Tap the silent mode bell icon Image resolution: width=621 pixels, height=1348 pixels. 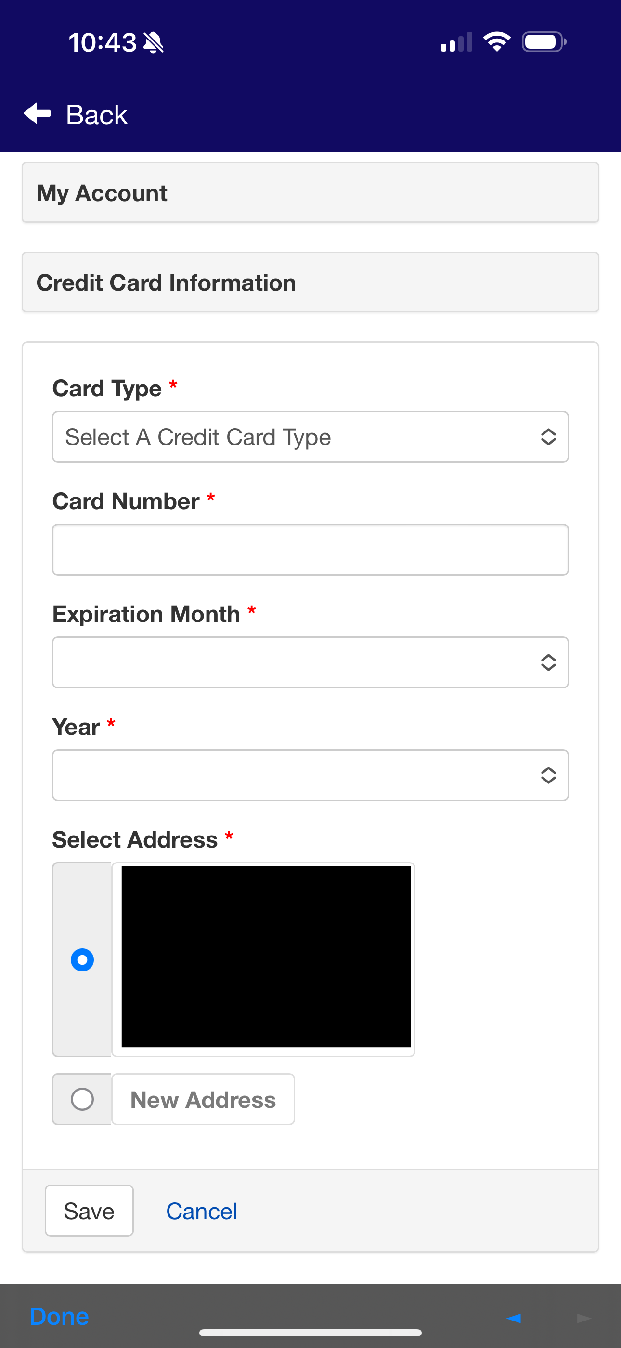(153, 42)
